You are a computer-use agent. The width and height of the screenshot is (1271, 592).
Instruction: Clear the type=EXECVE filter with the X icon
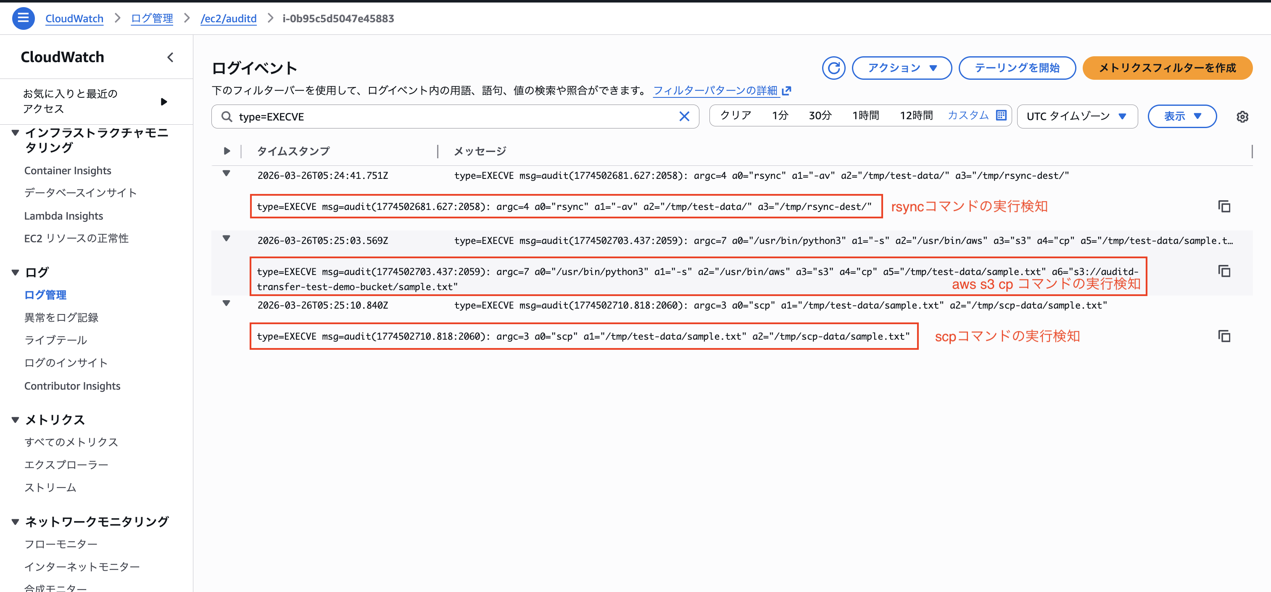(684, 117)
